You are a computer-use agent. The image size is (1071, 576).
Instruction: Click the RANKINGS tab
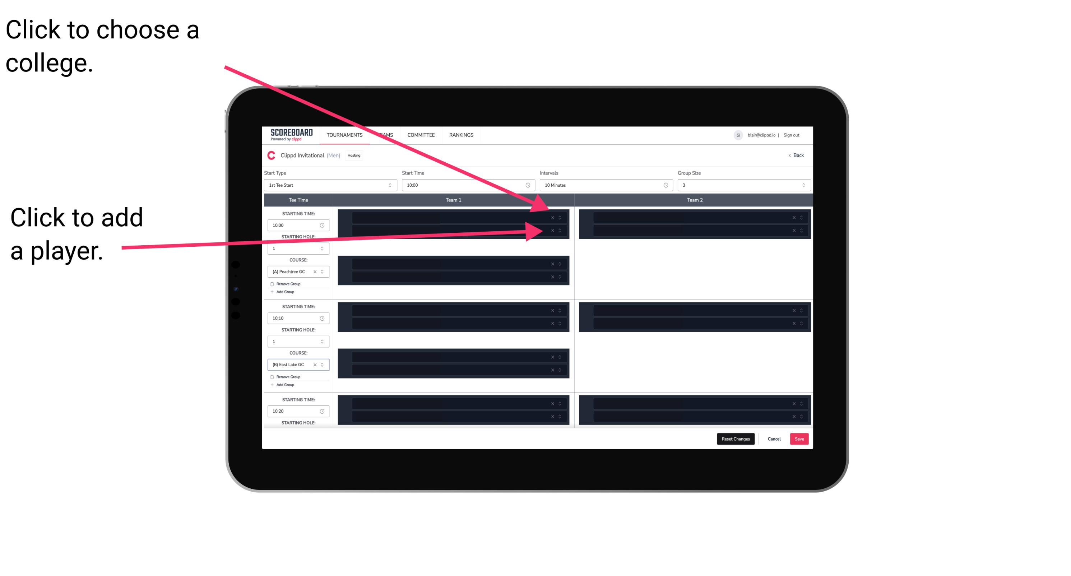pyautogui.click(x=462, y=135)
